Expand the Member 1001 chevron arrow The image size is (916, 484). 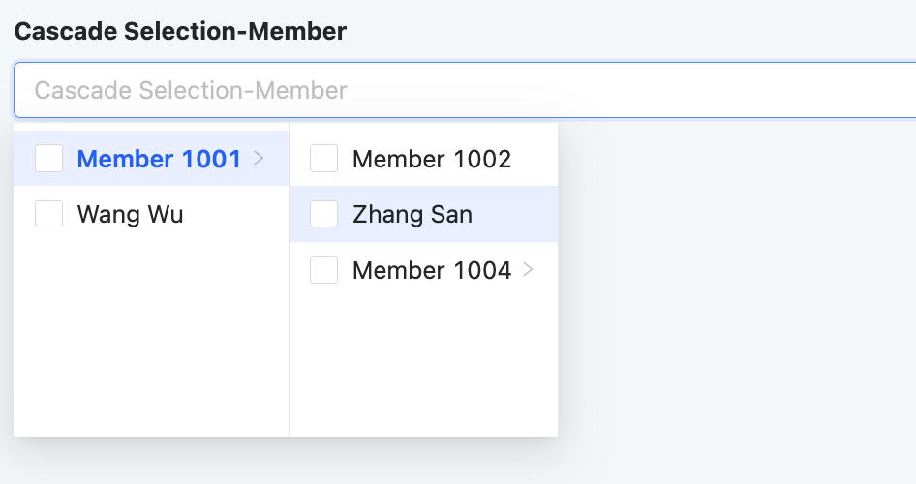259,159
